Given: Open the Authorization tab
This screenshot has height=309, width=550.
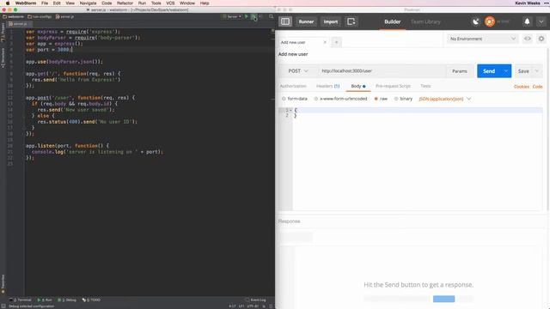Looking at the screenshot, I should [293, 86].
